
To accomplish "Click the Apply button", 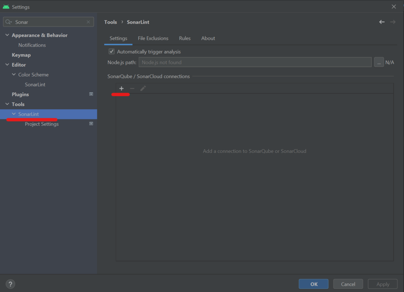I will (x=383, y=284).
